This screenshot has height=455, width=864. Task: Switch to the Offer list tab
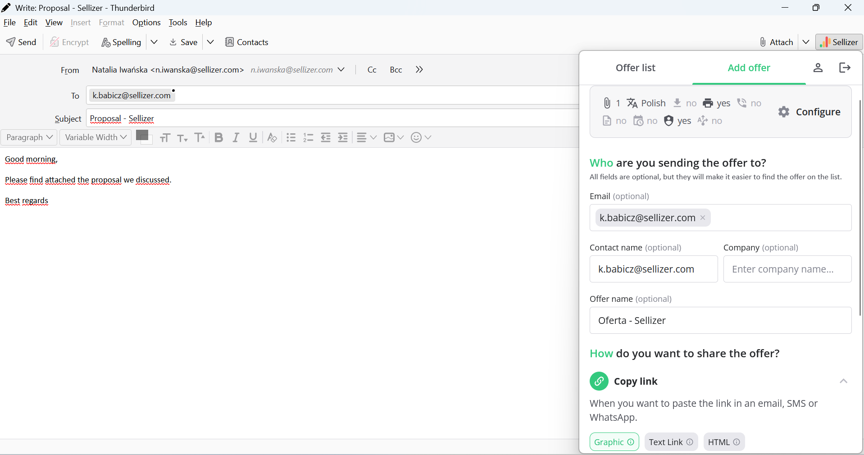point(636,68)
